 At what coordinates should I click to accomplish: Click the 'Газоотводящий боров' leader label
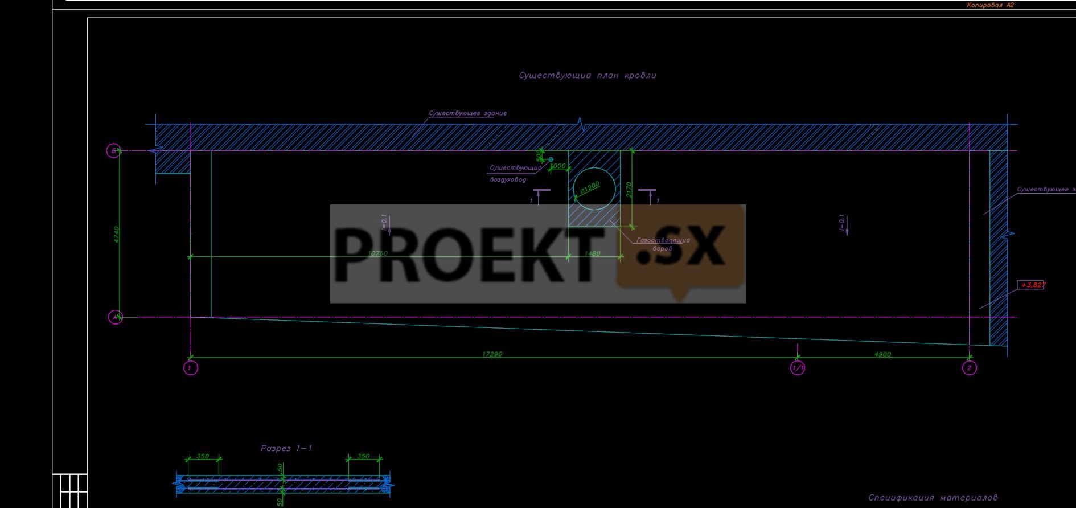click(663, 244)
